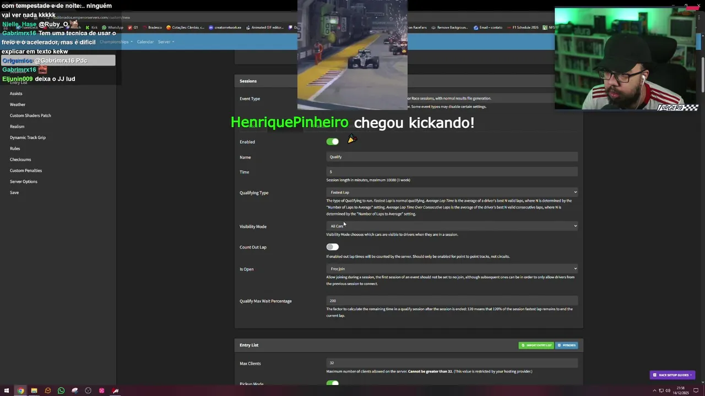The width and height of the screenshot is (705, 396).
Task: Open the Animated GIF editor bookmark
Action: (x=264, y=27)
